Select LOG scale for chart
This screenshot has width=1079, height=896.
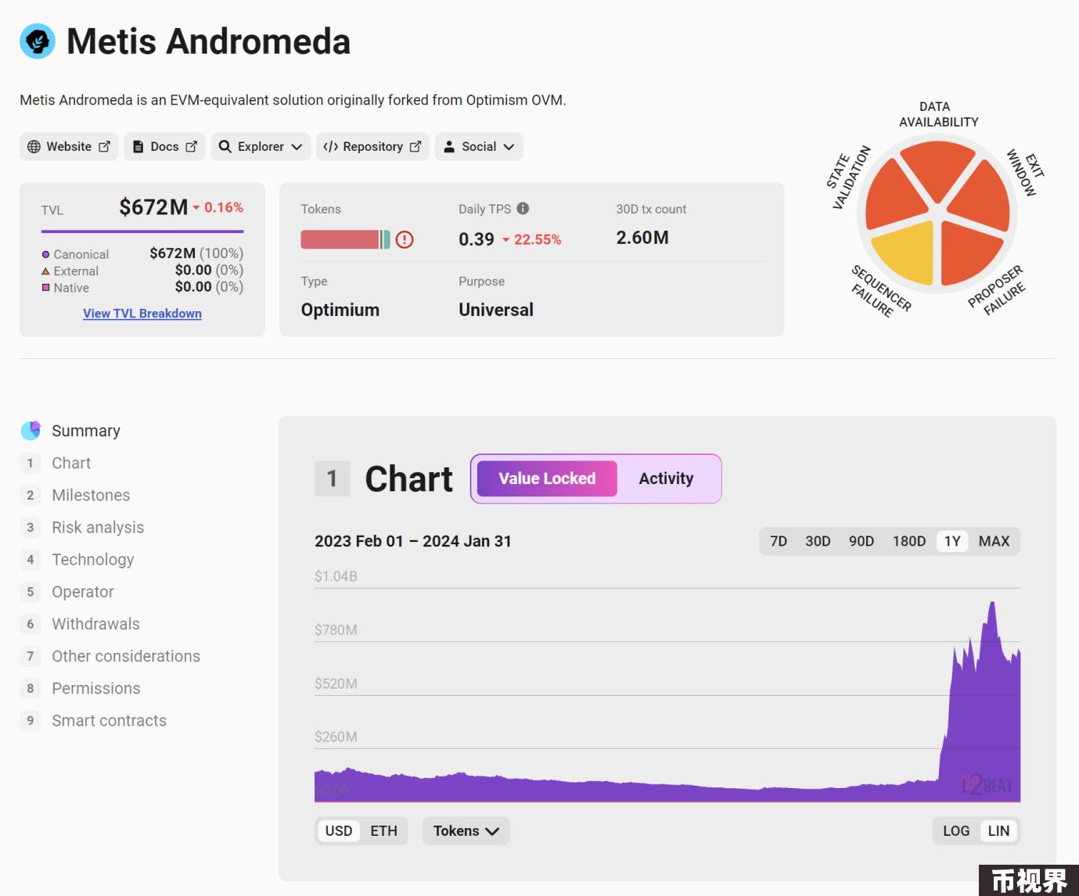[956, 831]
